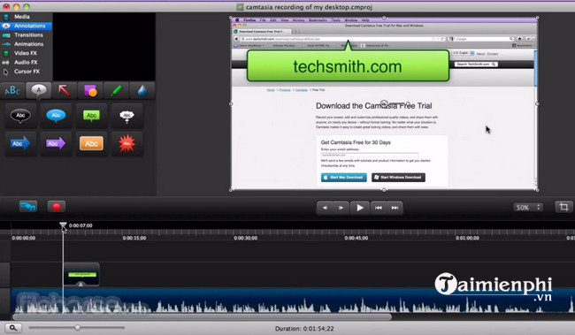Click the 0:00:45;00 mark on ruler
575x335 pixels.
[x=356, y=238]
